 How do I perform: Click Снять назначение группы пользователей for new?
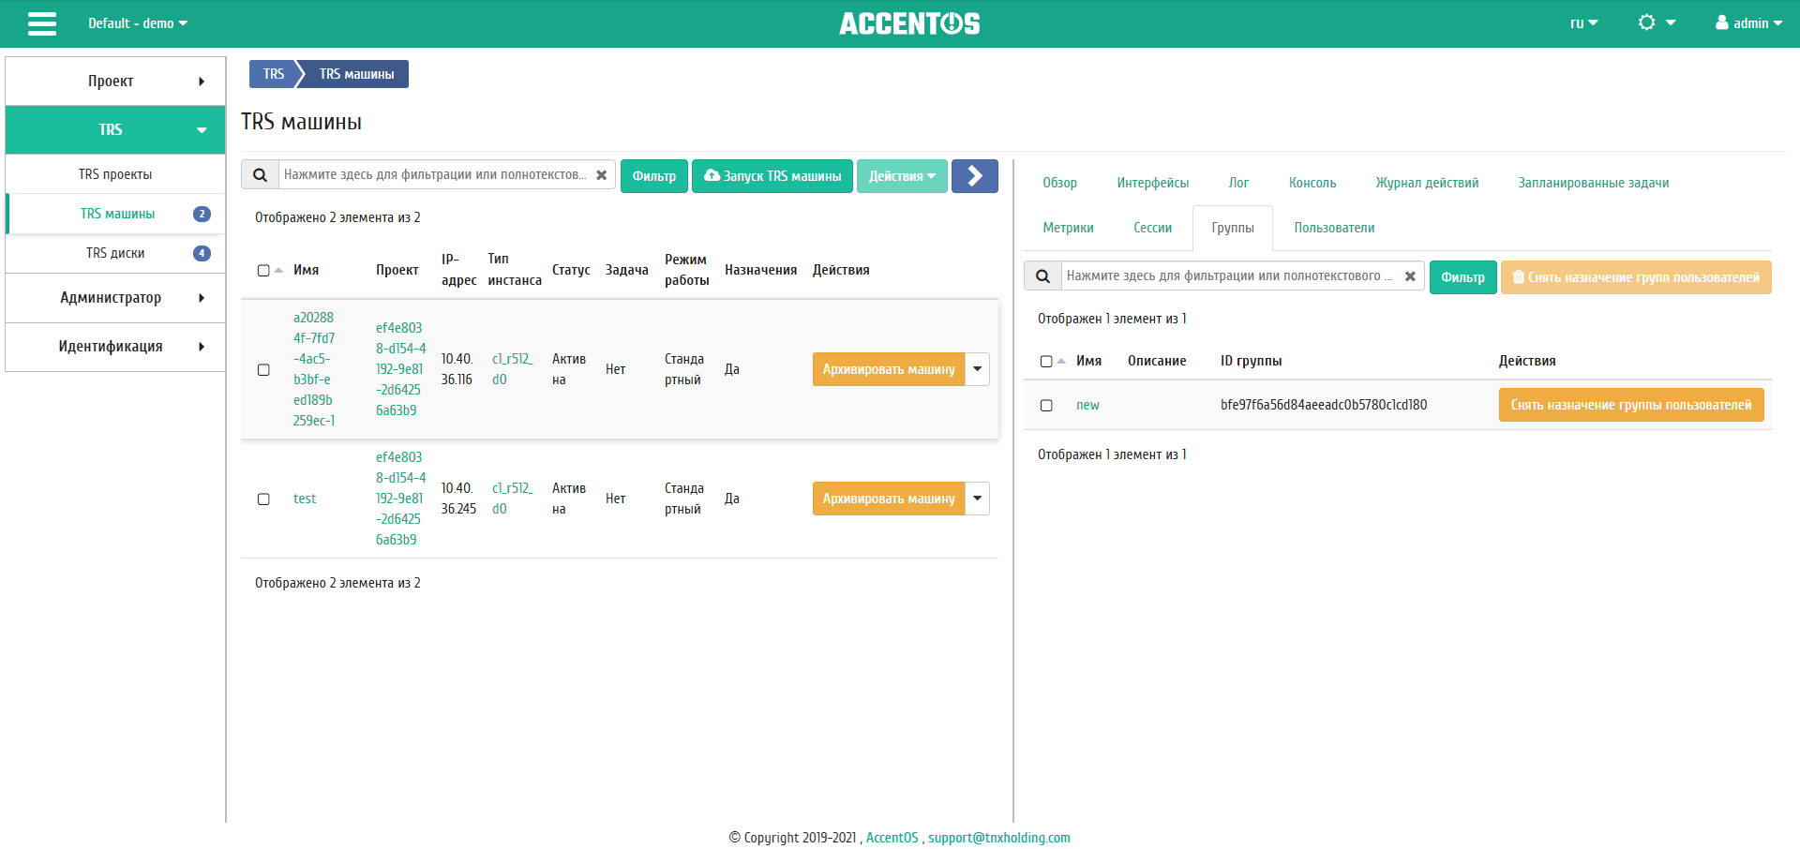[x=1631, y=405]
